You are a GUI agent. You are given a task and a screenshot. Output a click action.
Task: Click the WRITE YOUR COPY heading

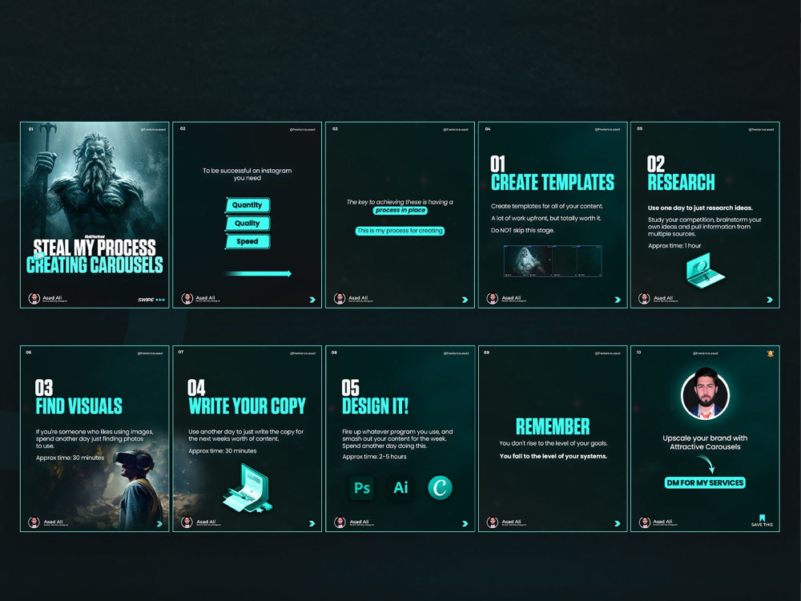(x=248, y=406)
